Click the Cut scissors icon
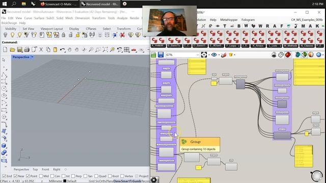Image resolution: width=326 pixels, height=183 pixels. (41, 50)
